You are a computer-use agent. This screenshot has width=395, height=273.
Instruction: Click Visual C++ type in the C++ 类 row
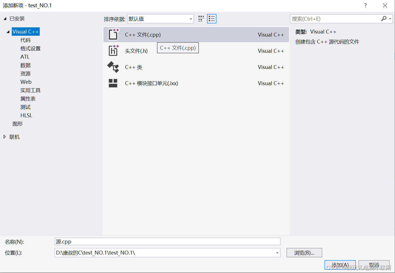271,67
